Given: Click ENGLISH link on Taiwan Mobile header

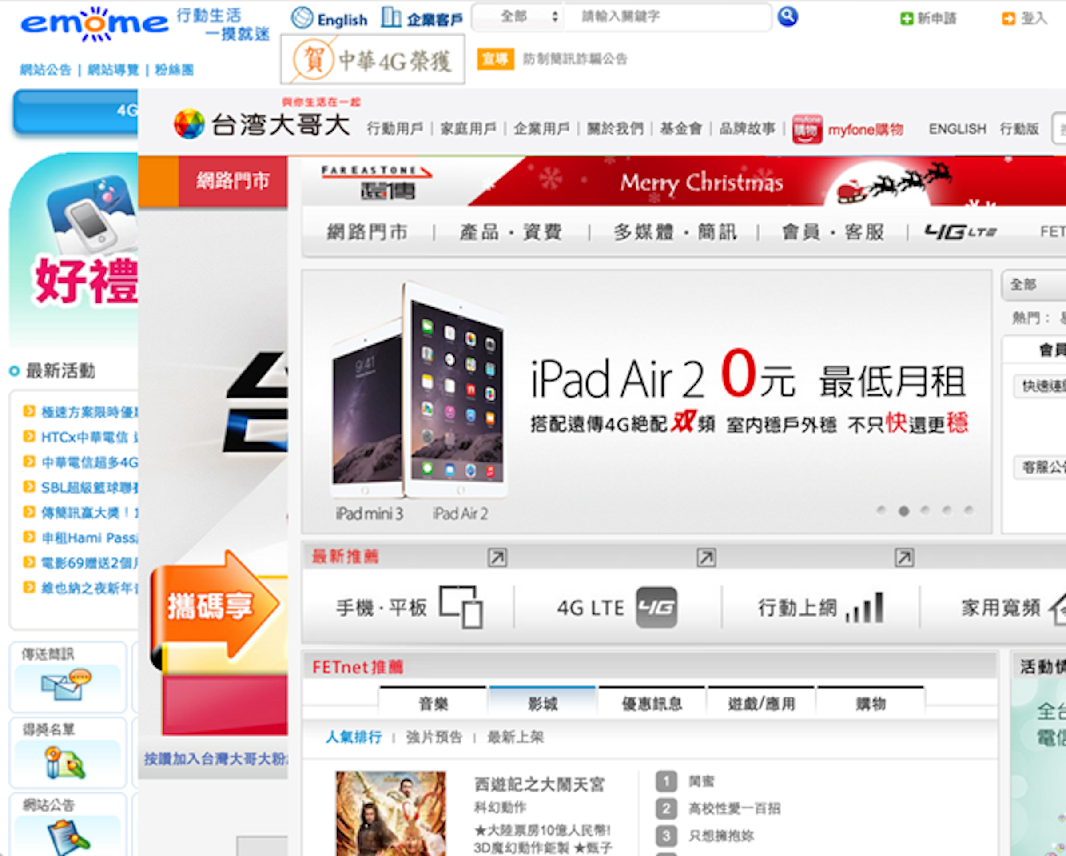Looking at the screenshot, I should [x=957, y=129].
